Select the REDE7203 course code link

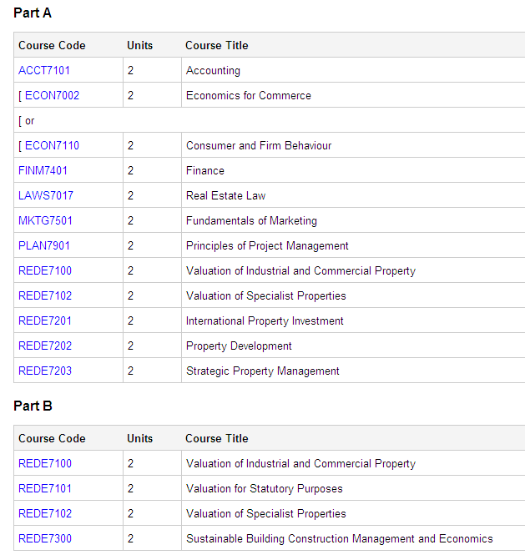(45, 371)
